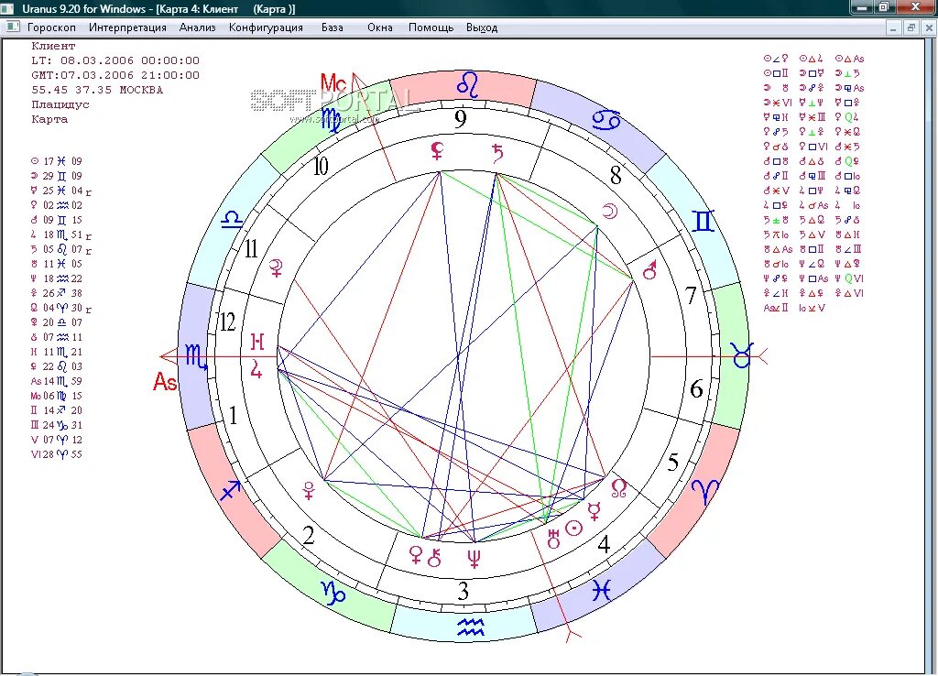Click the Saturn glyph in house 9
The height and width of the screenshot is (676, 938).
click(x=497, y=154)
